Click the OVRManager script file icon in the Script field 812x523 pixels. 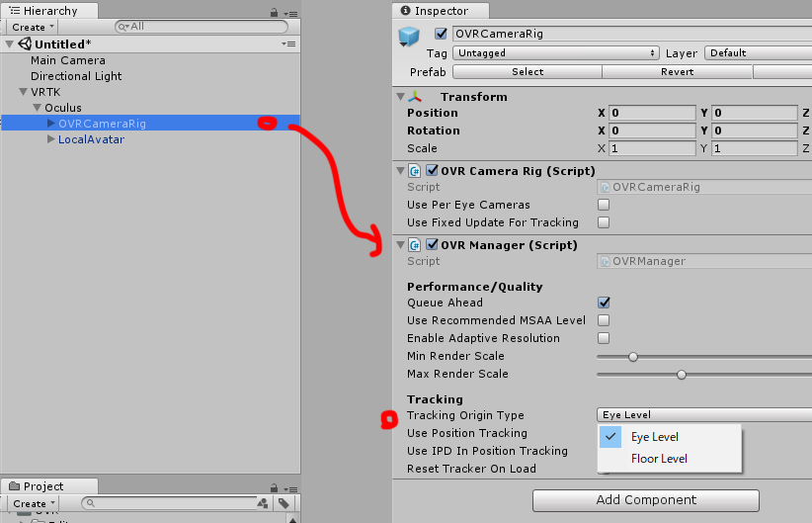[x=605, y=261]
